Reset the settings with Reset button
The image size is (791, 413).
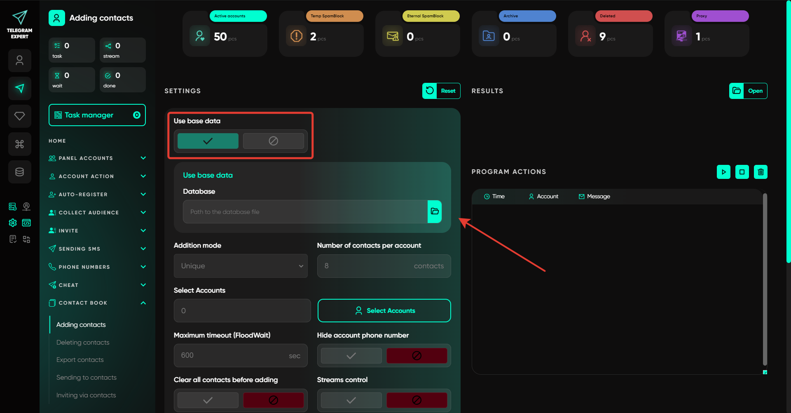441,91
